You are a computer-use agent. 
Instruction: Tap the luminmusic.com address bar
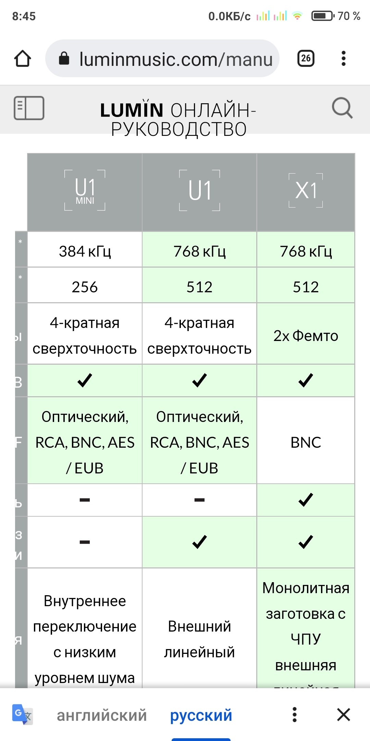point(162,58)
